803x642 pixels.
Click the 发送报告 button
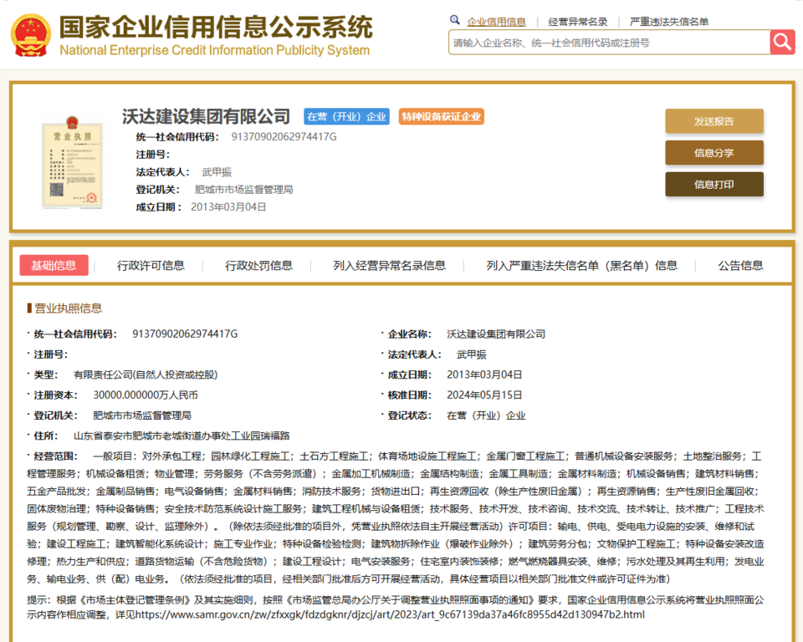point(713,121)
